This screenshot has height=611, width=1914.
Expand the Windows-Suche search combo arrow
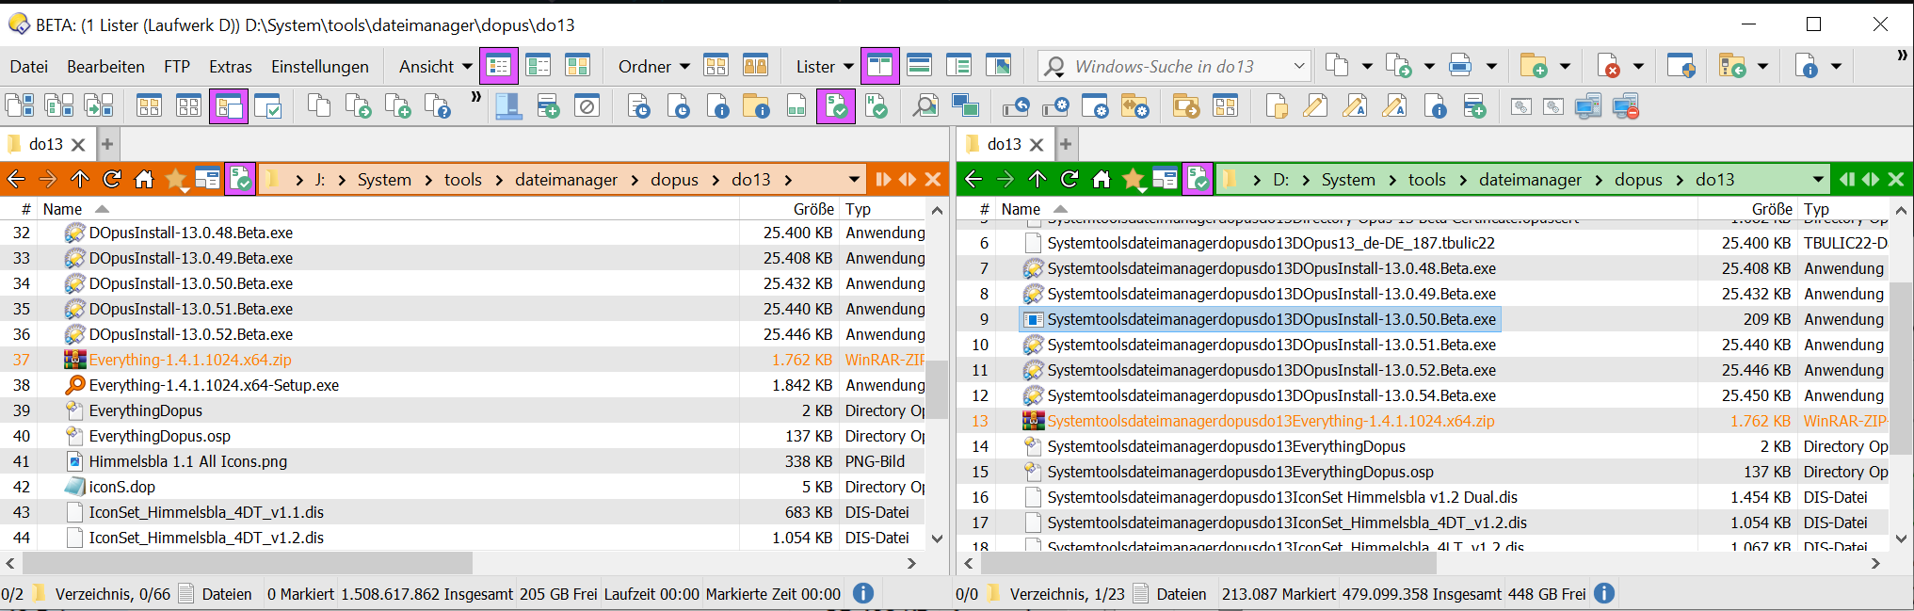[x=1299, y=66]
